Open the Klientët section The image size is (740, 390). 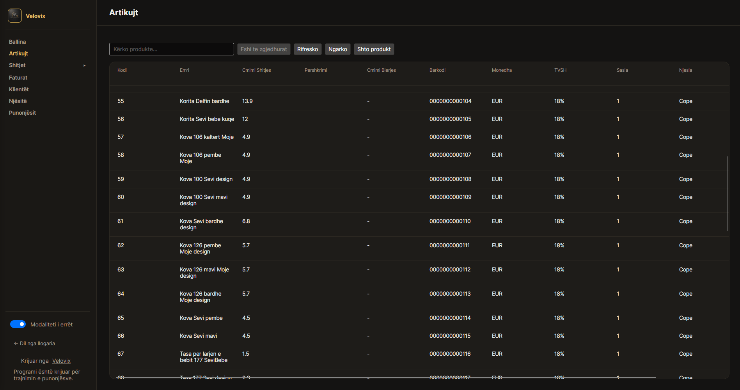point(19,89)
